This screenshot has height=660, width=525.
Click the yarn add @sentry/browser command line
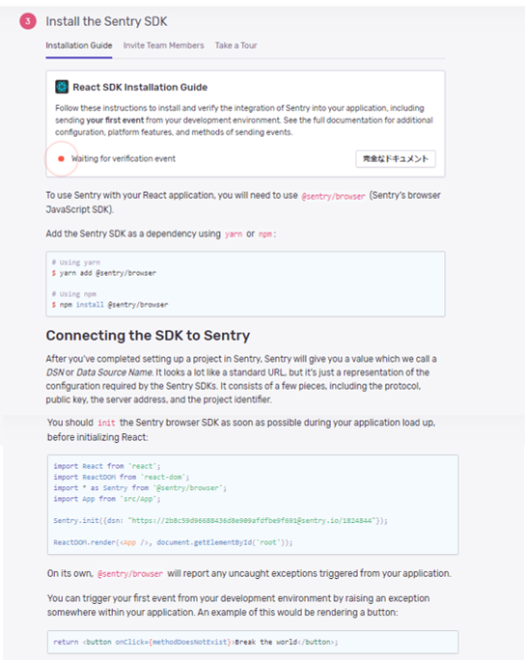(104, 273)
